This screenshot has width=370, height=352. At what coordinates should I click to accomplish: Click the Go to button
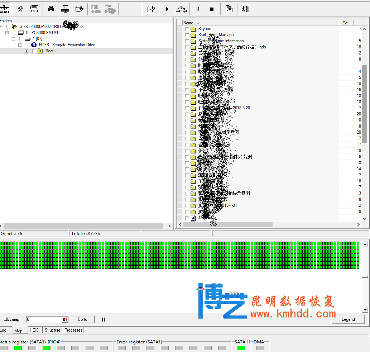(x=82, y=319)
